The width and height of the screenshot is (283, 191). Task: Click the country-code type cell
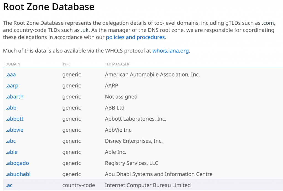[78, 185]
